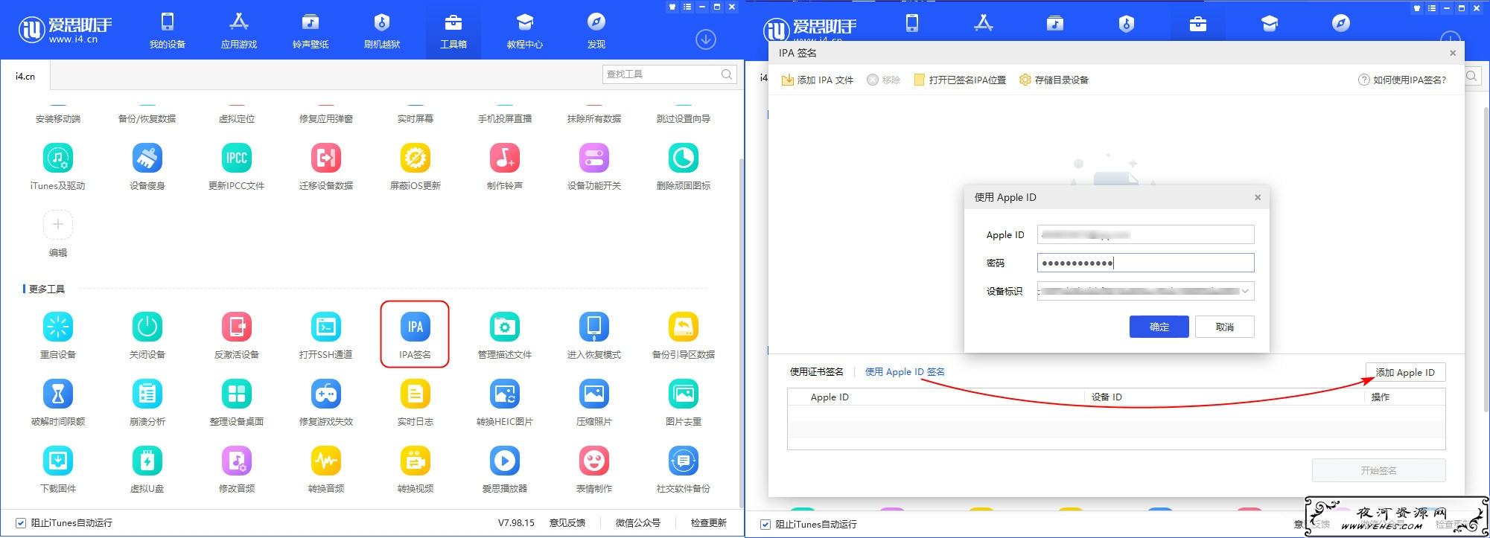Open the 铃声壁纸 tab

click(x=311, y=30)
